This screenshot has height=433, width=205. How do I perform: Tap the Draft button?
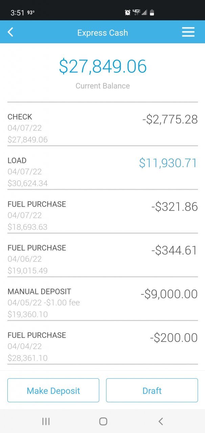(x=152, y=390)
